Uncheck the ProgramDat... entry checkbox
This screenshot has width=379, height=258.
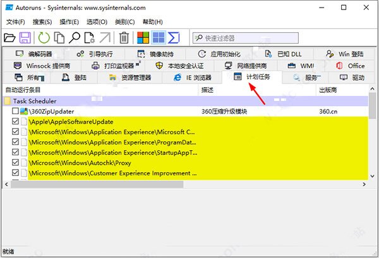click(x=15, y=142)
